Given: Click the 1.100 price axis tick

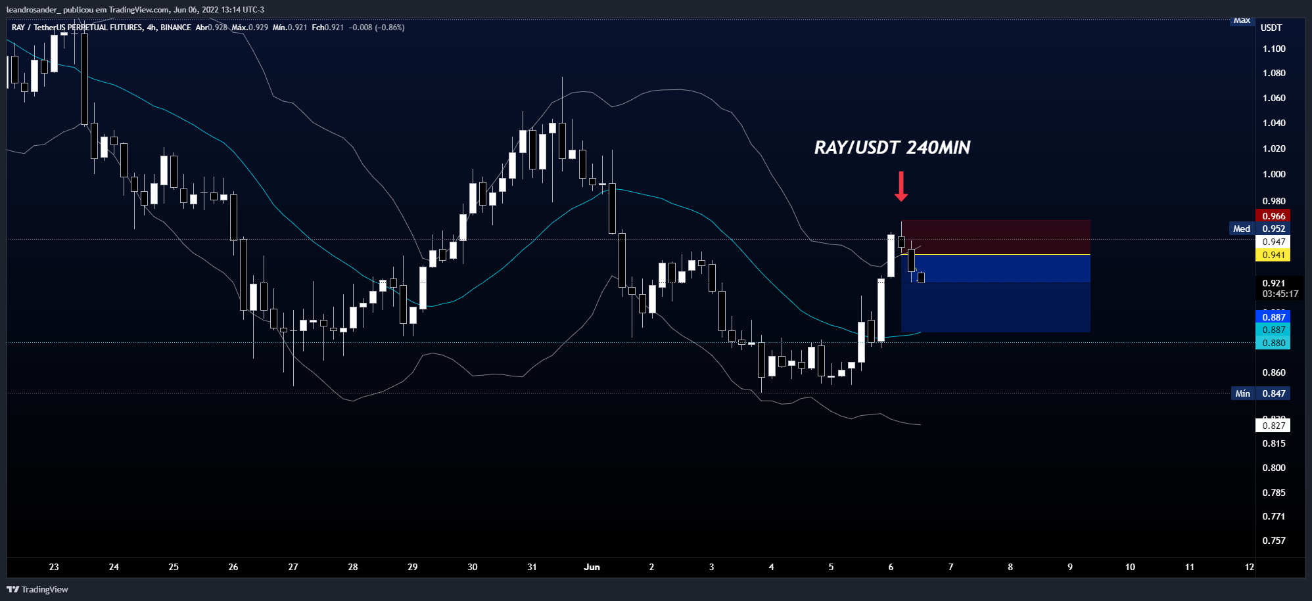Looking at the screenshot, I should (x=1274, y=49).
